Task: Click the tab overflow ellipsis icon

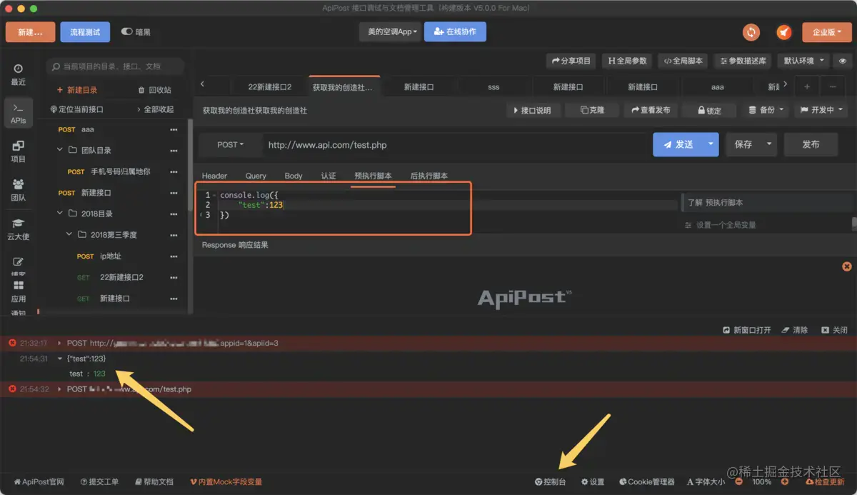Action: coord(832,86)
